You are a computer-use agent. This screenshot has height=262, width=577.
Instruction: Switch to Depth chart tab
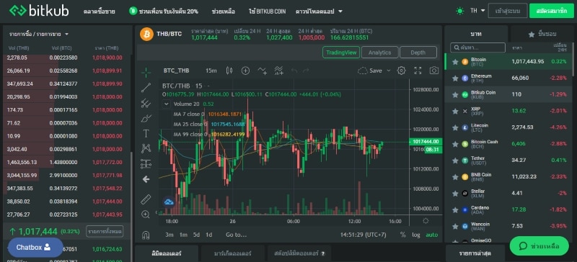click(x=418, y=53)
